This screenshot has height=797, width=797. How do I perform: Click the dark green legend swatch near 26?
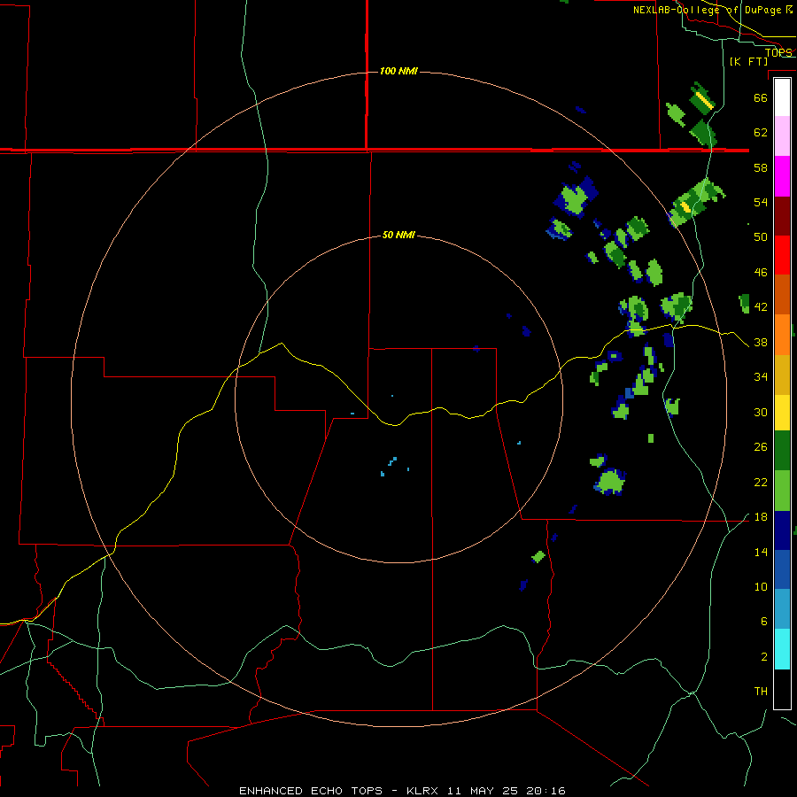click(x=782, y=451)
